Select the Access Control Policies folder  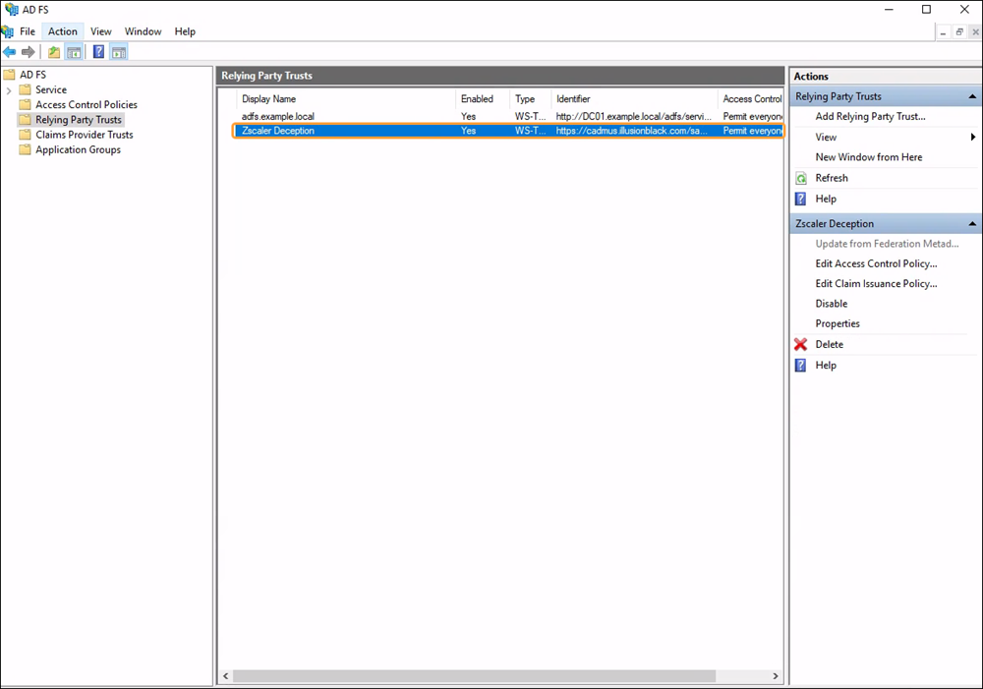[87, 104]
